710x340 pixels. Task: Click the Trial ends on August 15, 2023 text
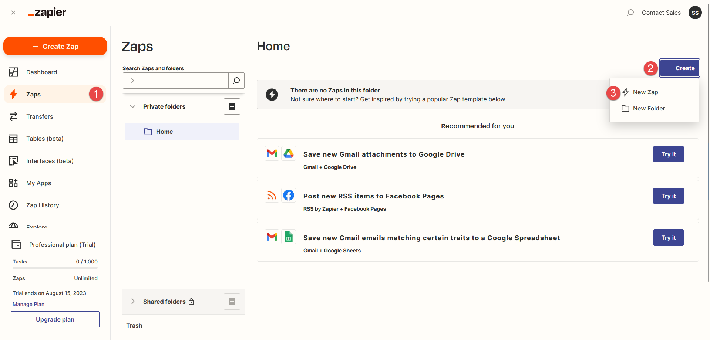point(49,293)
